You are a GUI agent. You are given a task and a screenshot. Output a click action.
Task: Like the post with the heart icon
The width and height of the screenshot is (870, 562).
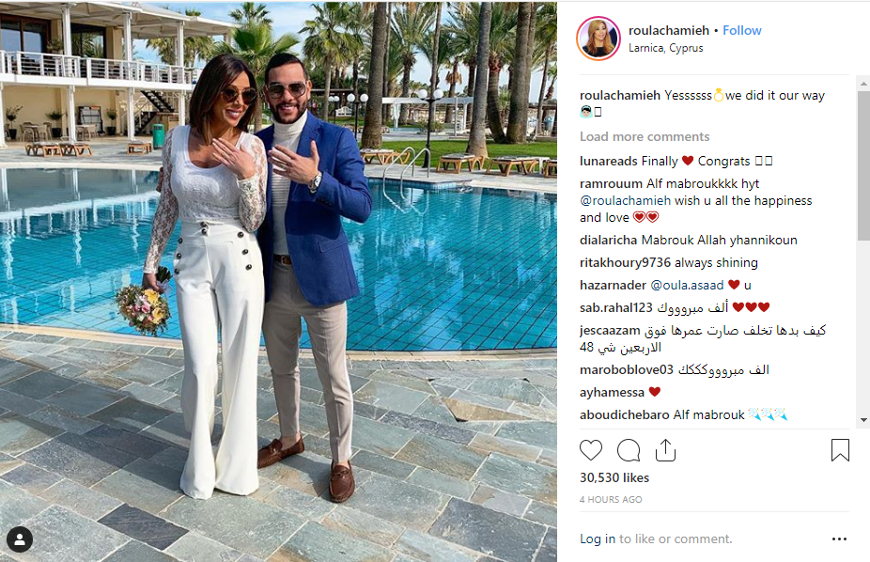(x=591, y=450)
